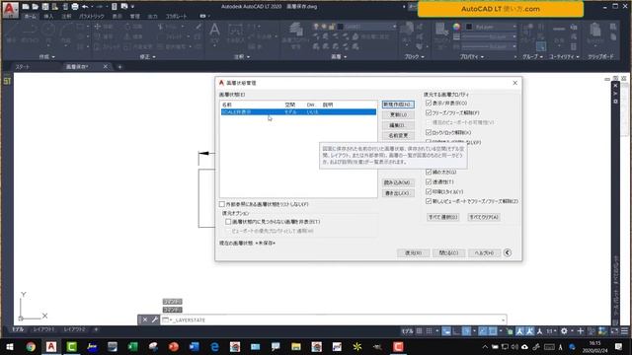Screen dimensions: 632x355
Task: Click the _LAYERSTATE command line input
Action: pyautogui.click(x=334, y=319)
